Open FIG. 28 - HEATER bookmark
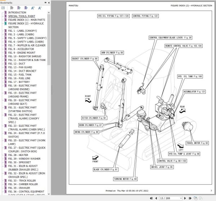 pyautogui.click(x=18, y=155)
